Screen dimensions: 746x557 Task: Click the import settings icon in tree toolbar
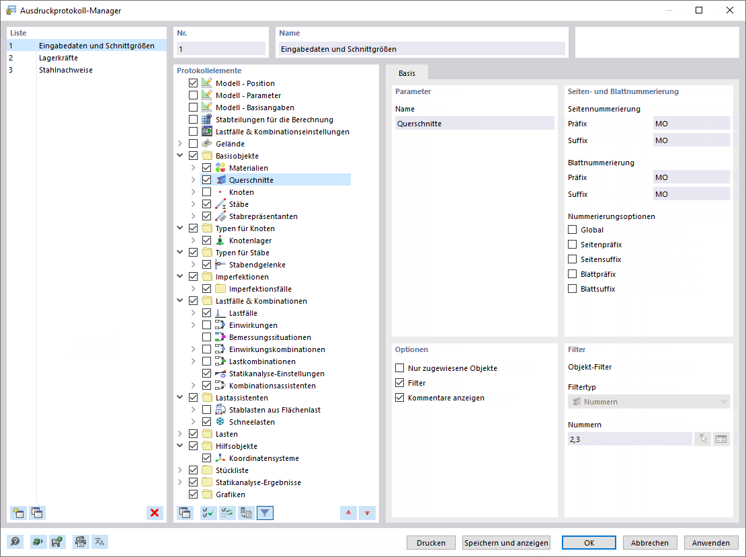pyautogui.click(x=246, y=513)
